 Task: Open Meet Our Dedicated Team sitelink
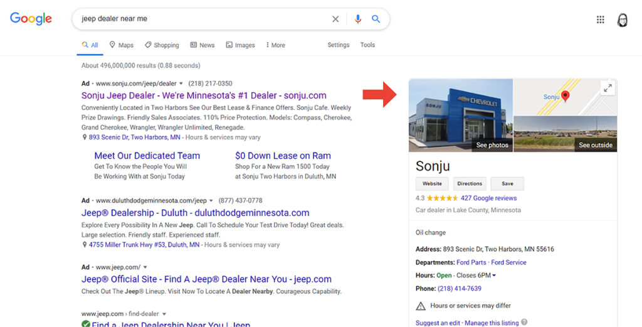pyautogui.click(x=147, y=156)
